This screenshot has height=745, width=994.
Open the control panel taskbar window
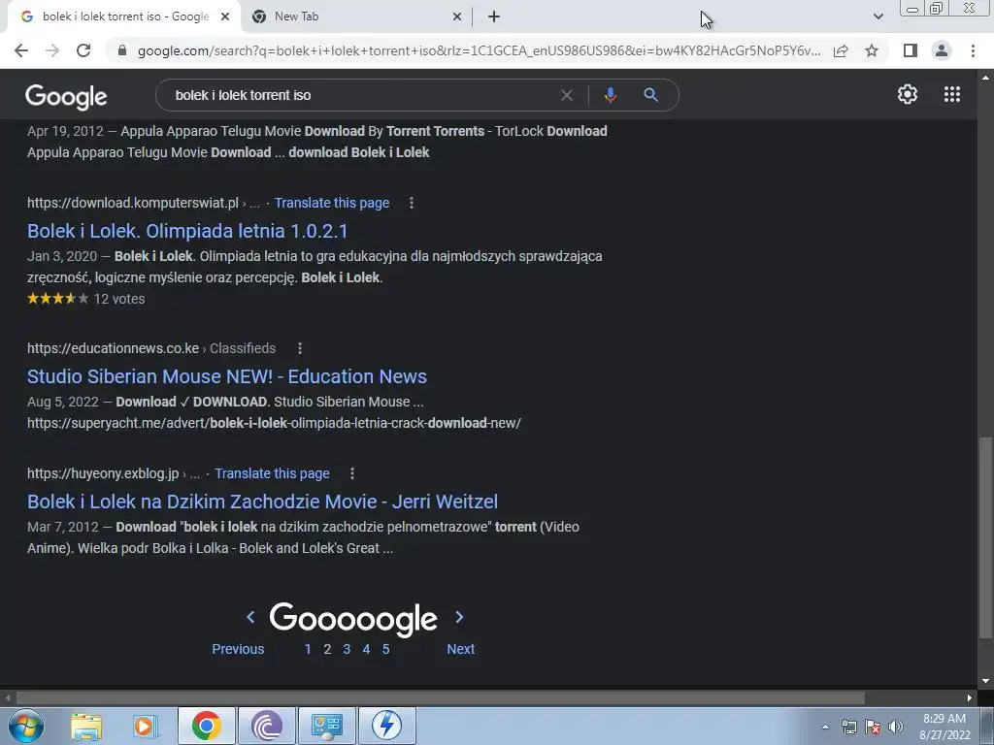(x=327, y=726)
